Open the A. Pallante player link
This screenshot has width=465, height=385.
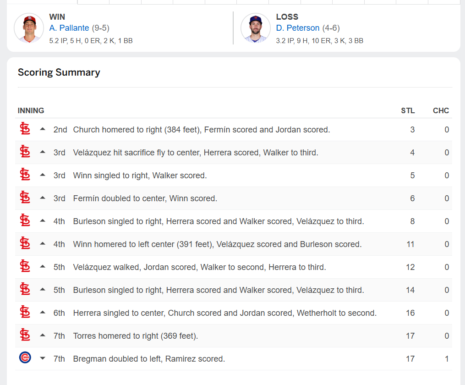pos(69,28)
